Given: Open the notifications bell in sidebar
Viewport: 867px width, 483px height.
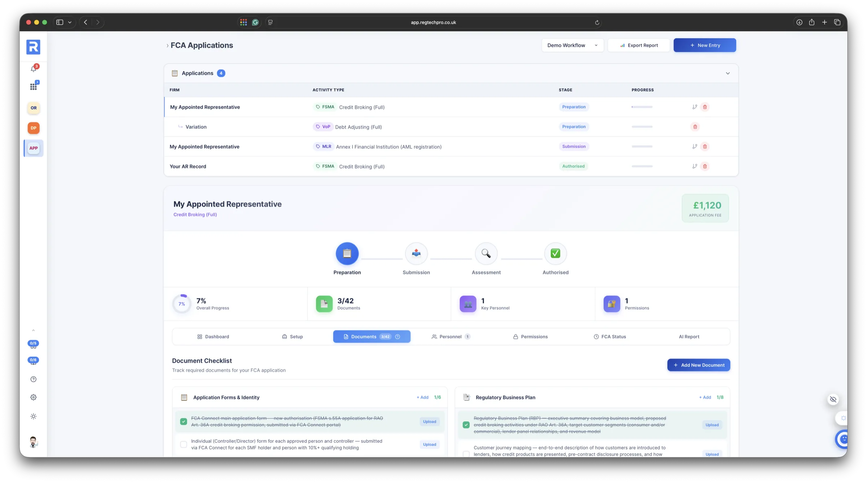Looking at the screenshot, I should (x=34, y=69).
